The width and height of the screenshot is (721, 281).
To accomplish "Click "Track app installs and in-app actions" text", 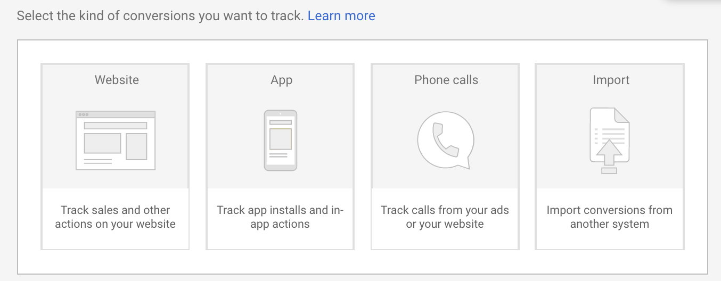I will click(280, 217).
